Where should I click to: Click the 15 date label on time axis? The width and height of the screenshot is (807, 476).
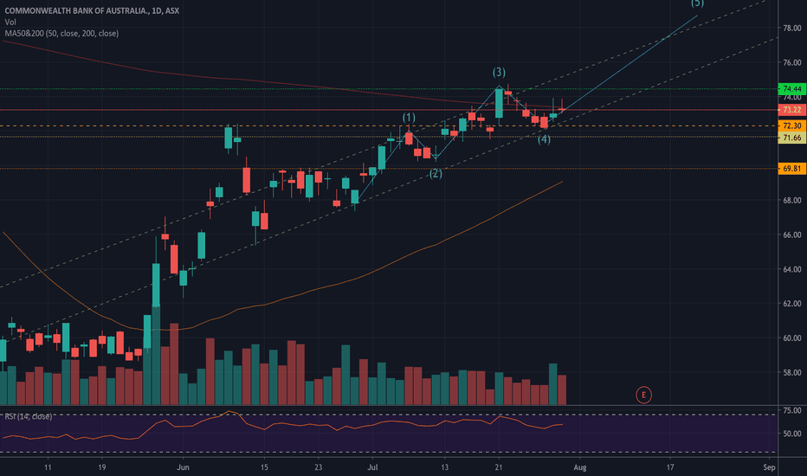click(264, 467)
